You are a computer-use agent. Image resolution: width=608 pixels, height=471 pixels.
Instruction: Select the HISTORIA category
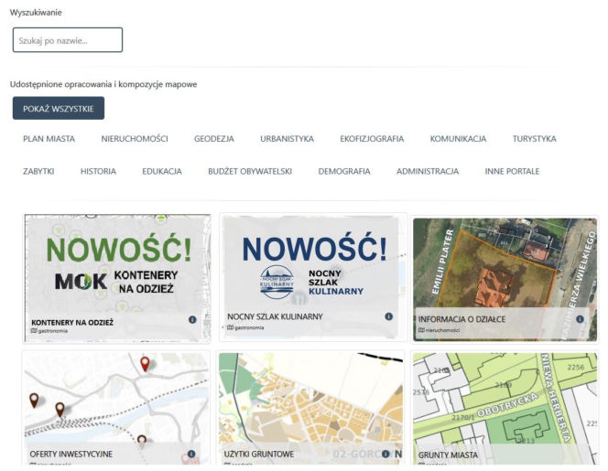click(x=98, y=171)
